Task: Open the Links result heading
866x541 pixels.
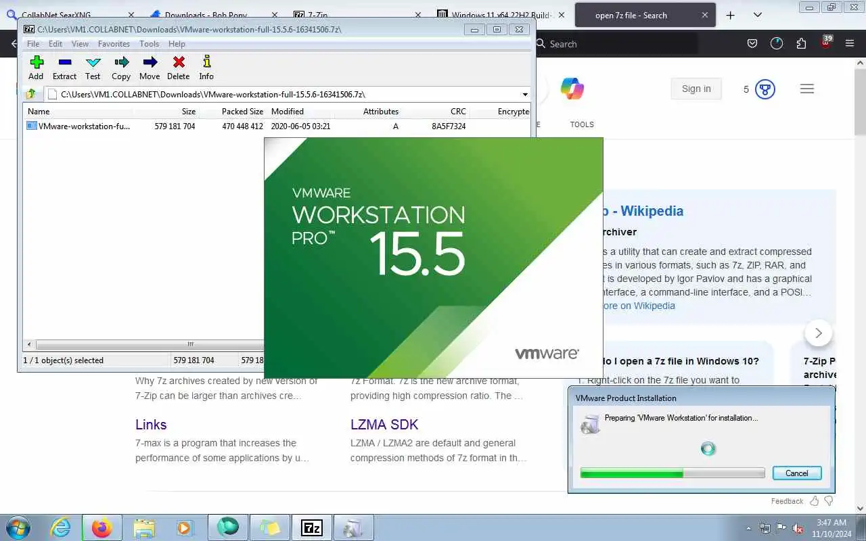Action: (x=151, y=425)
